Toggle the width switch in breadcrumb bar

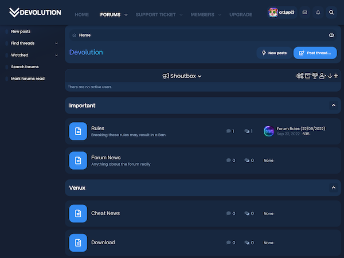(331, 35)
